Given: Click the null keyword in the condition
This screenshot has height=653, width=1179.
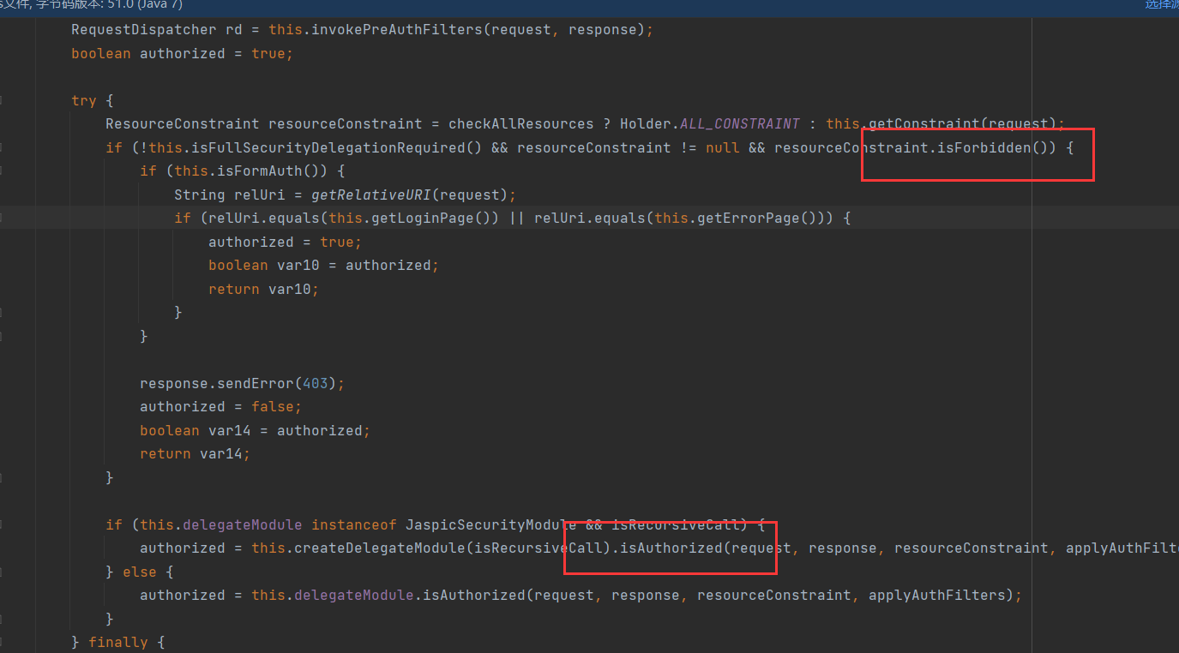Looking at the screenshot, I should tap(722, 147).
